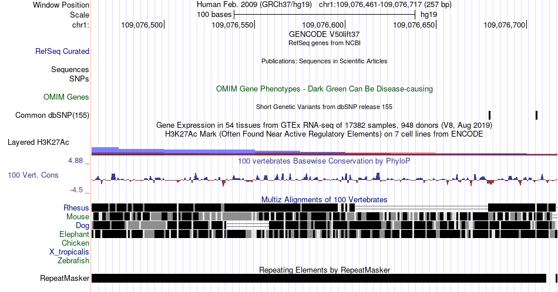Screen dimensions: 558x292
Task: Click the GENCODE V50lift37 track title
Action: pos(324,35)
